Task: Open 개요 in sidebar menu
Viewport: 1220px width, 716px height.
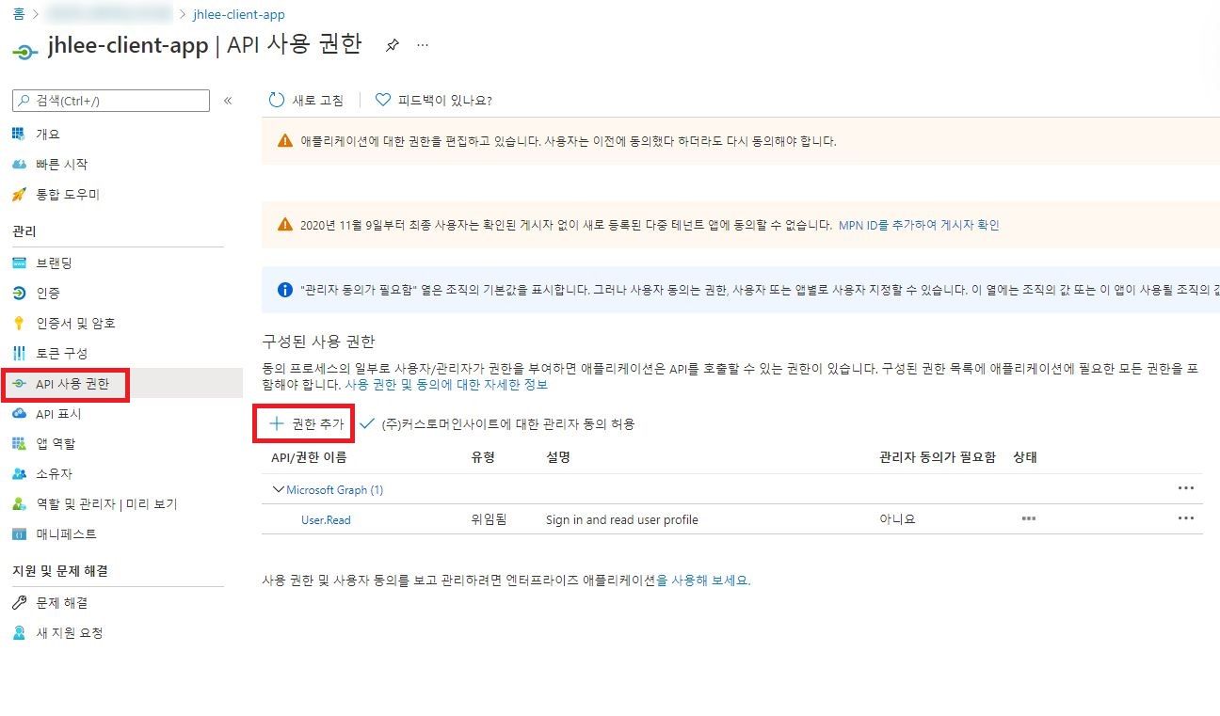Action: point(47,134)
